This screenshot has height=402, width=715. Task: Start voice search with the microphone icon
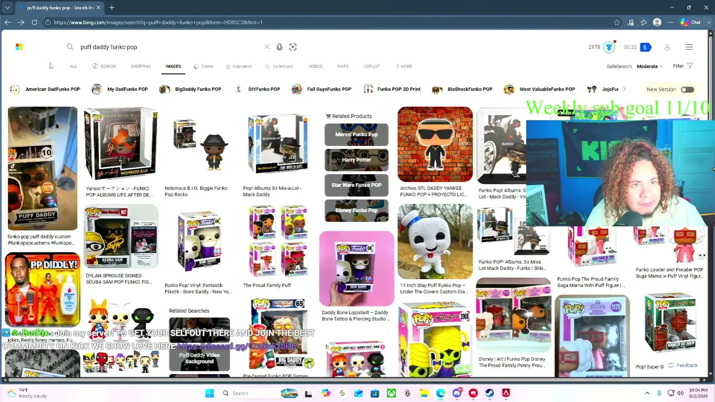pos(279,47)
